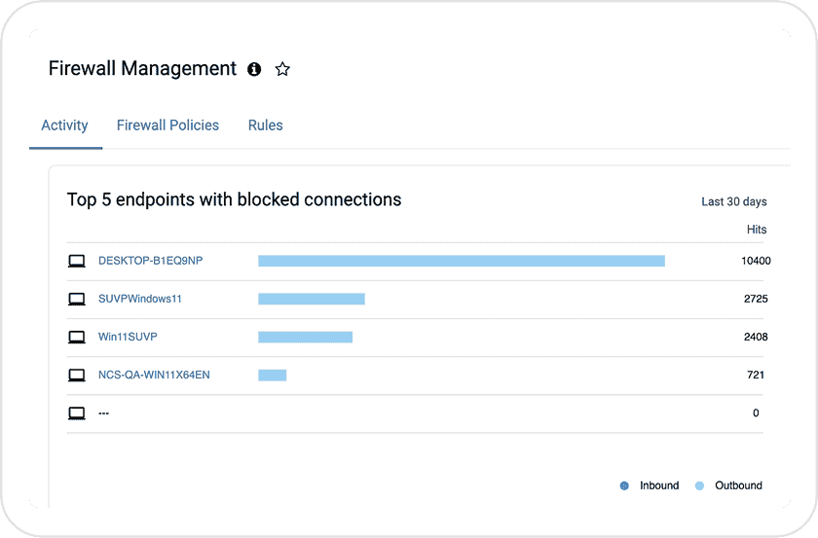Click the outbound bar for DESKTOP-B1EQ9NP
This screenshot has width=818, height=538.
pyautogui.click(x=462, y=261)
